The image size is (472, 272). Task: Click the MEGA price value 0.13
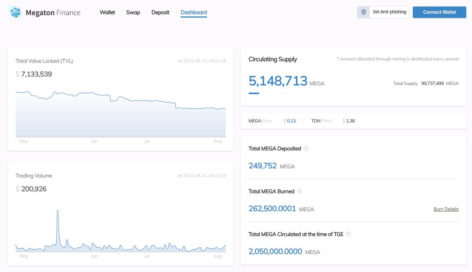click(x=291, y=121)
